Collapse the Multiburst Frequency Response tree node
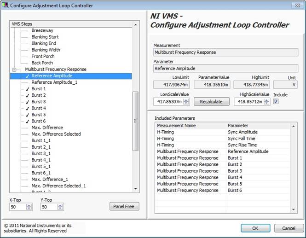The height and width of the screenshot is (238, 306). click(x=14, y=70)
